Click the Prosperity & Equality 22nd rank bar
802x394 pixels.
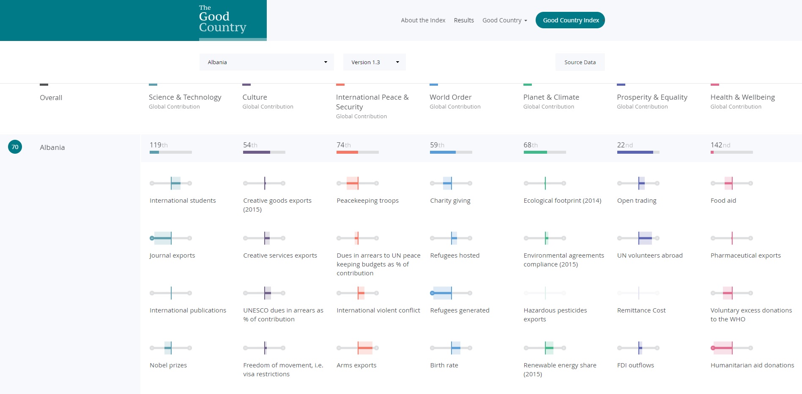tap(638, 152)
